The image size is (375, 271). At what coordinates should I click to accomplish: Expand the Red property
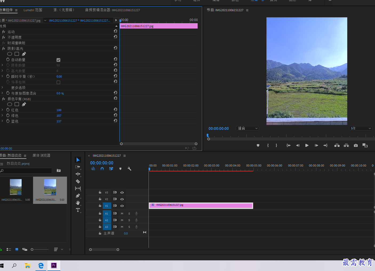[2, 110]
